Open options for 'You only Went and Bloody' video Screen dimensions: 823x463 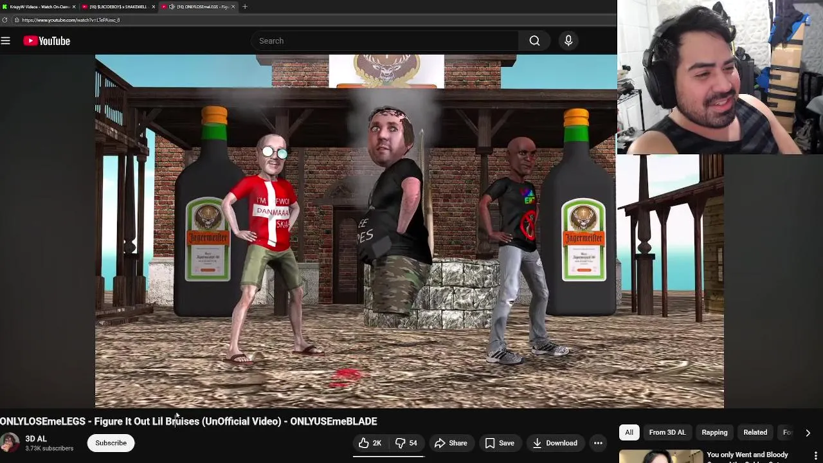(x=815, y=457)
